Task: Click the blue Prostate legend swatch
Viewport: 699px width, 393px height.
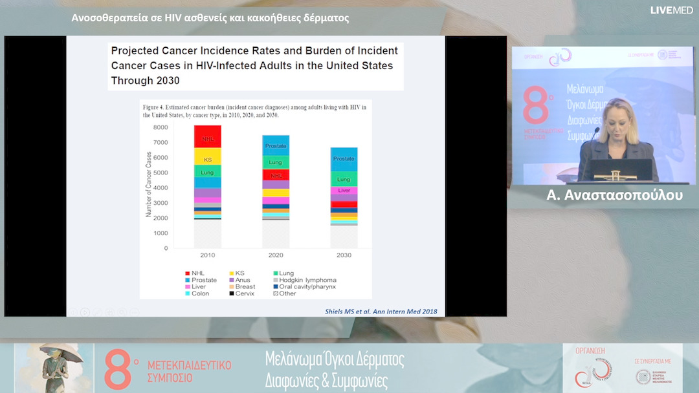Action: pyautogui.click(x=186, y=280)
